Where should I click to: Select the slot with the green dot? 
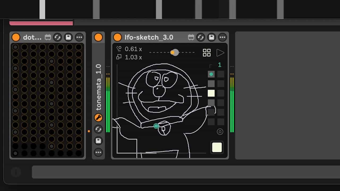coord(211,74)
